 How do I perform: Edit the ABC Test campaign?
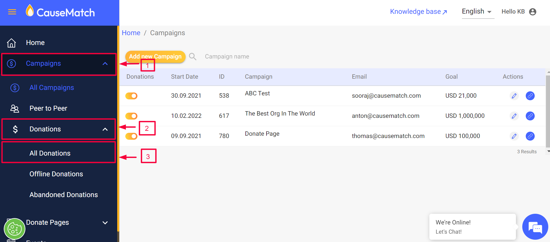514,96
